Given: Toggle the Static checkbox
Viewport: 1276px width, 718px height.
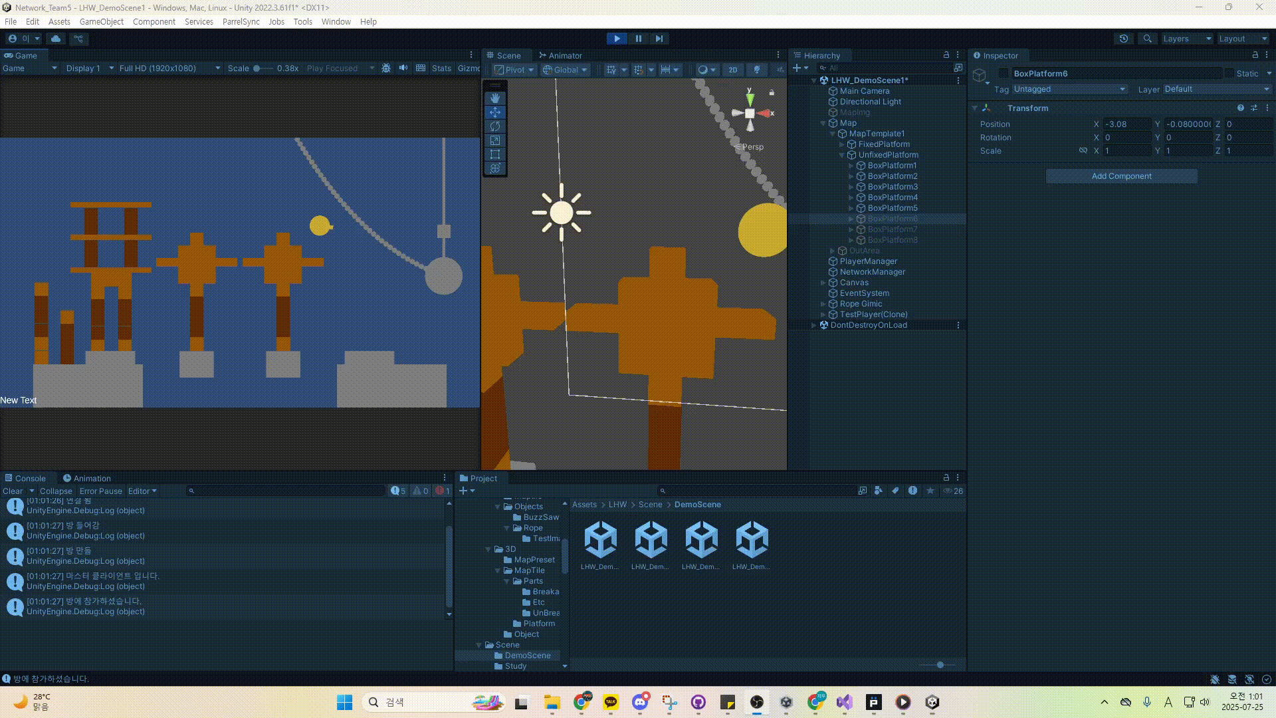Looking at the screenshot, I should click(1229, 74).
